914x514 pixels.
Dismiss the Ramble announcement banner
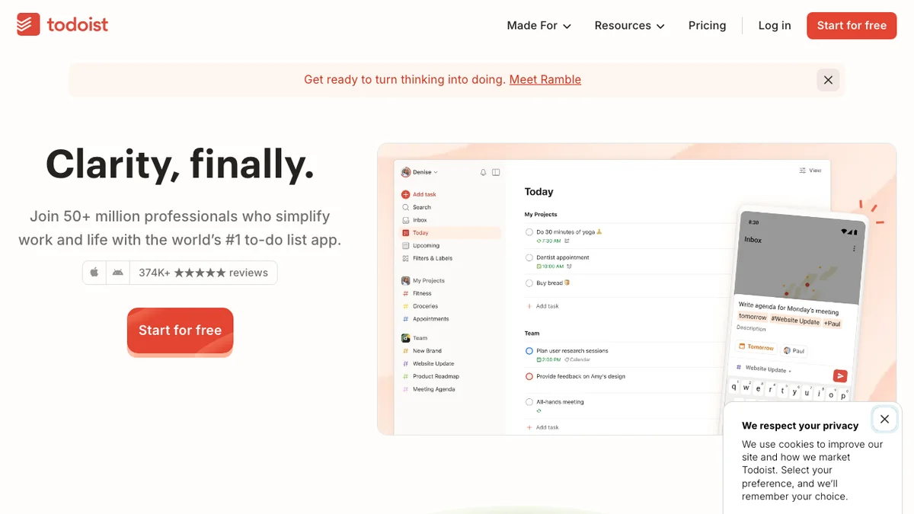828,80
